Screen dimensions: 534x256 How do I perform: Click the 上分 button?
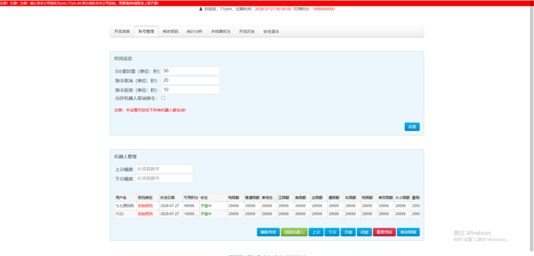coord(316,232)
